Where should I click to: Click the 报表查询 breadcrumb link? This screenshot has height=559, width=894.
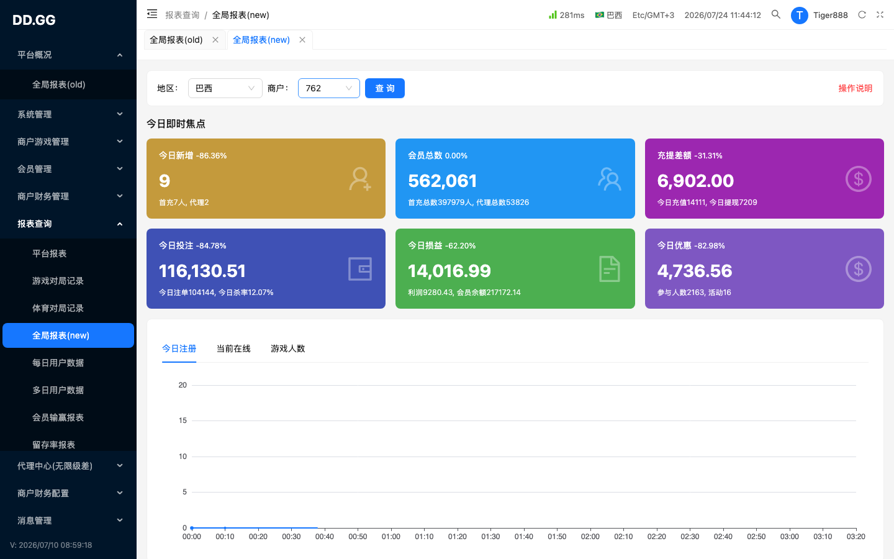coord(183,15)
